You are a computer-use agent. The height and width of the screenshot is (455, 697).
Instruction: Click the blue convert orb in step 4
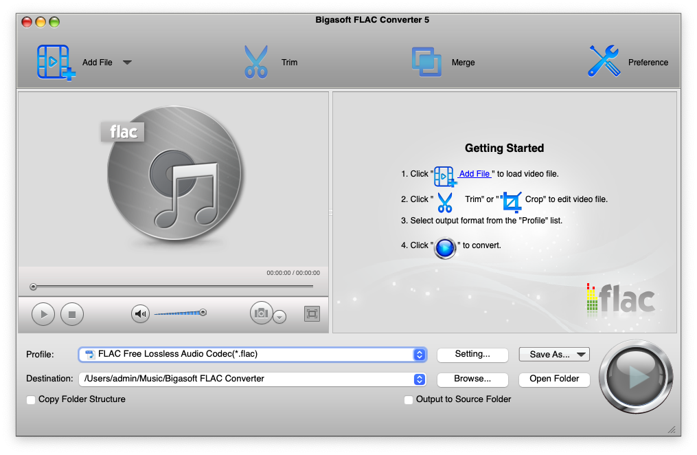coord(445,248)
